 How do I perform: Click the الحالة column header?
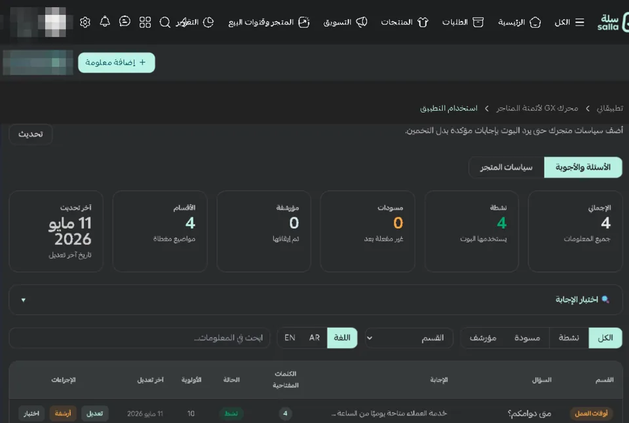point(231,380)
